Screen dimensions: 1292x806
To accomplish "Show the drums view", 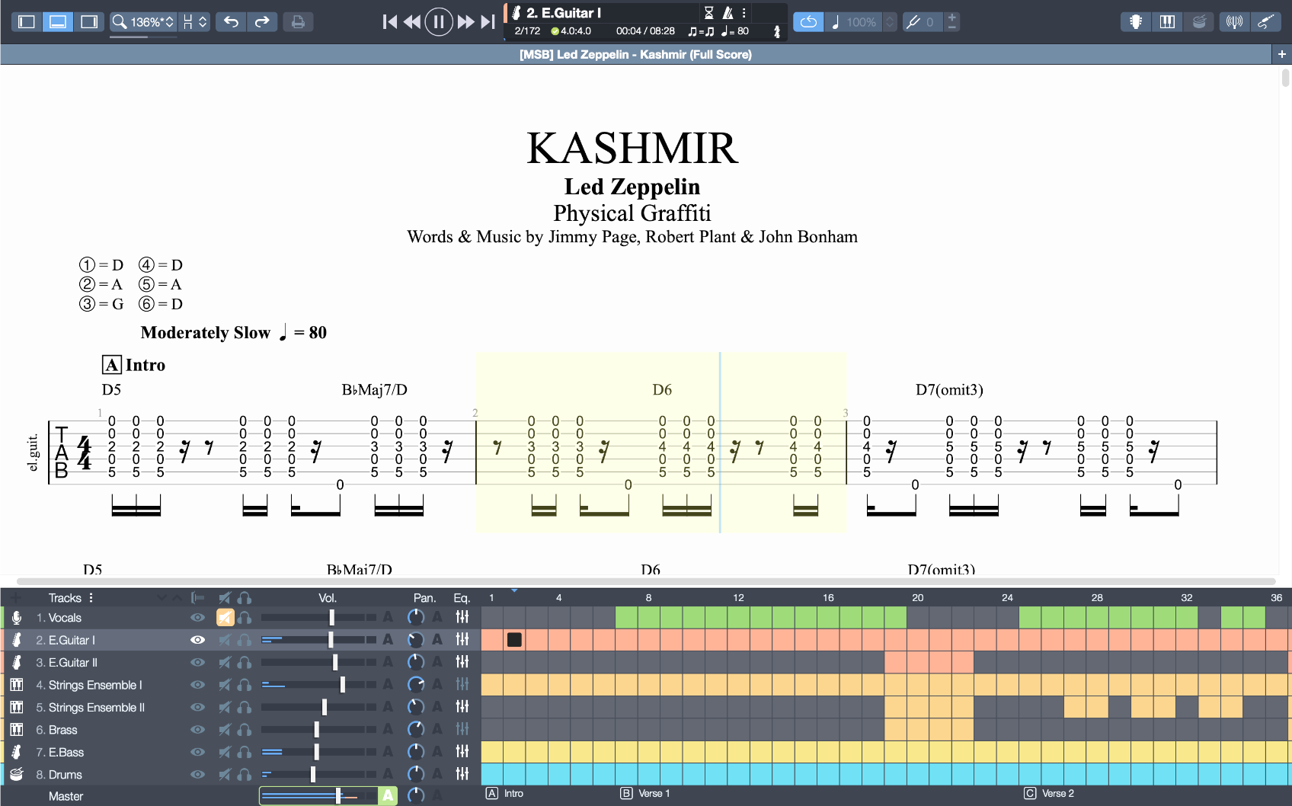I will click(x=1198, y=22).
